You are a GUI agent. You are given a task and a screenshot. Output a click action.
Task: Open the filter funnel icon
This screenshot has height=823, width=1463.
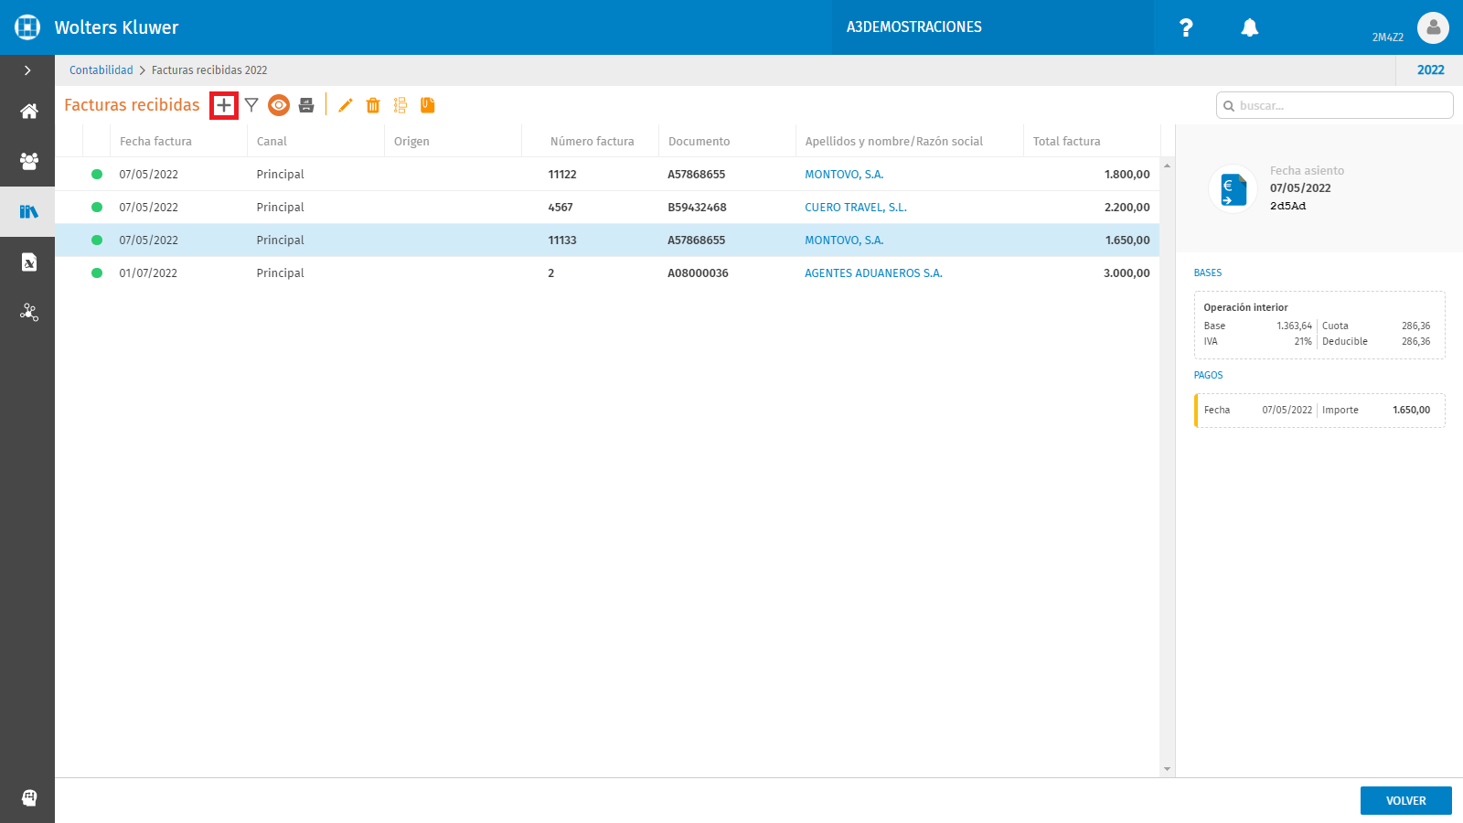(251, 105)
